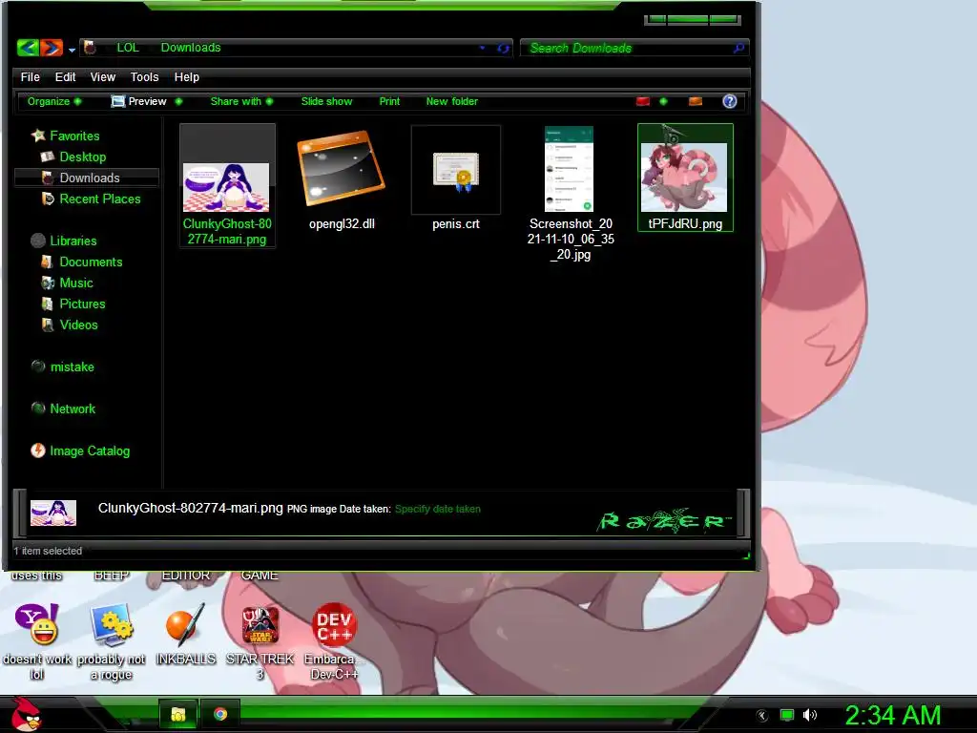Click Specify date taken in details pane
977x733 pixels.
point(437,509)
